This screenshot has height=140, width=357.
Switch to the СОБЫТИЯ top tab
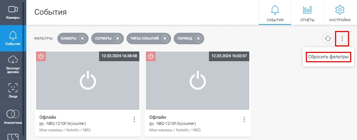click(275, 13)
